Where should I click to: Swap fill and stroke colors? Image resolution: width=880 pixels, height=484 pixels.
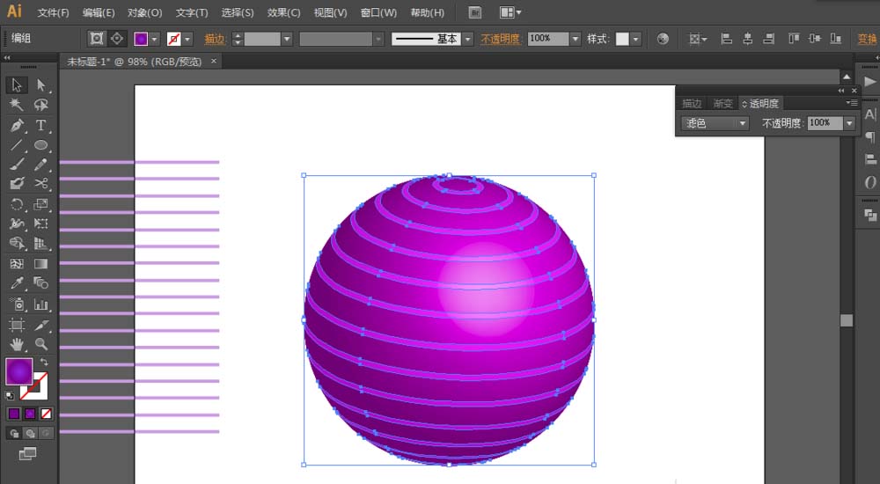[43, 363]
